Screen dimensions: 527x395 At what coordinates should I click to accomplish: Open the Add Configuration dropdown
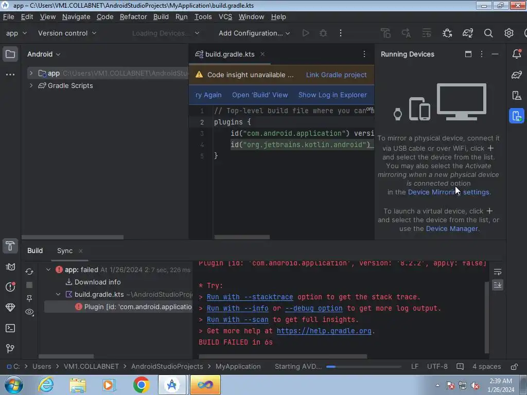(x=254, y=33)
